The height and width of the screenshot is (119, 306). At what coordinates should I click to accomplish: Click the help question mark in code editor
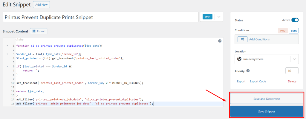(x=220, y=41)
